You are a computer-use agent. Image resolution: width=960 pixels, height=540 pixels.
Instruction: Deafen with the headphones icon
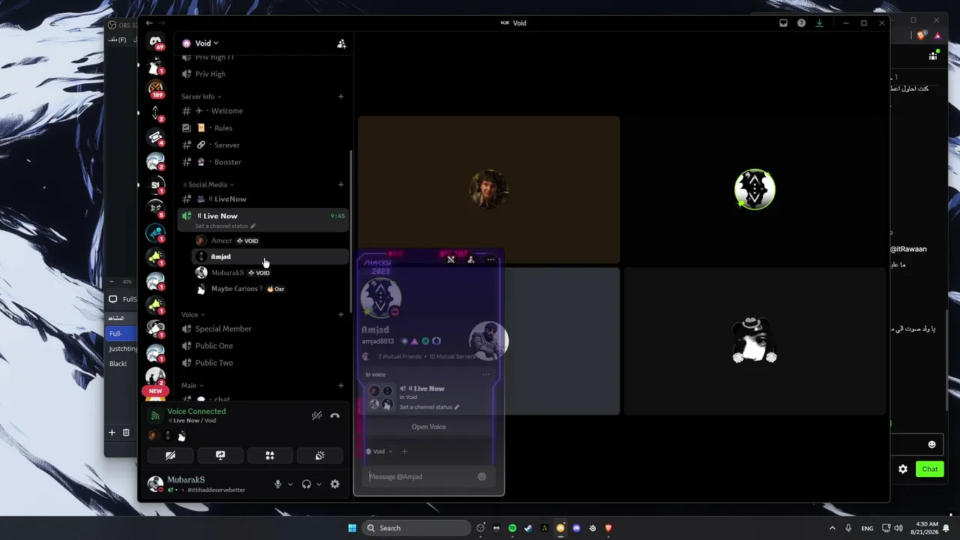coord(306,484)
